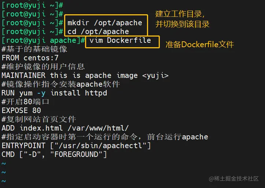Click the 'mkdir /opt/apache' command text
The height and width of the screenshot is (188, 265).
(x=104, y=23)
